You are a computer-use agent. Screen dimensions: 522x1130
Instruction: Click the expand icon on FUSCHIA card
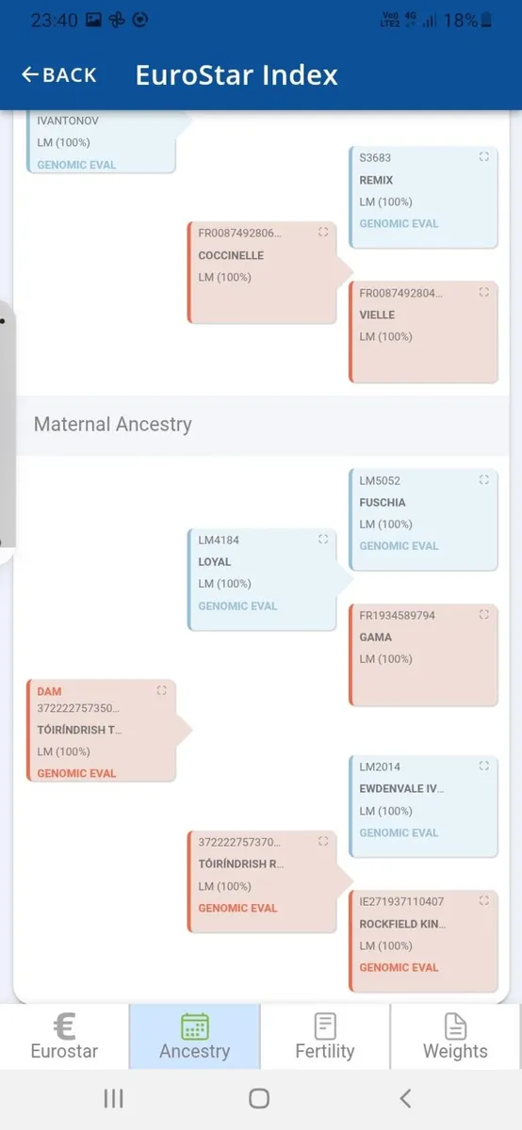pos(483,479)
